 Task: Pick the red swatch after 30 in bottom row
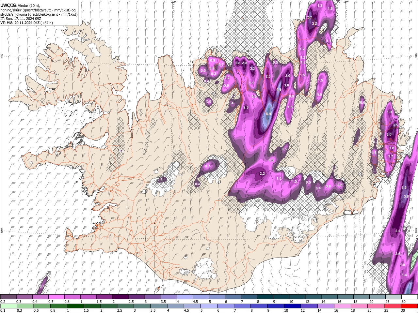[x=409, y=306]
